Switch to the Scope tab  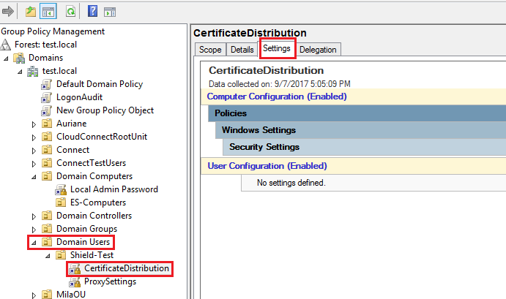pyautogui.click(x=210, y=49)
